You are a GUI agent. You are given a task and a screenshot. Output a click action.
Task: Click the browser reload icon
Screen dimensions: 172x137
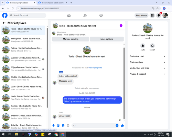[13, 9]
